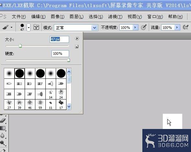Screen dimensions: 191x152
Task: Open the 滤镜(T) menu
Action: [115, 17]
